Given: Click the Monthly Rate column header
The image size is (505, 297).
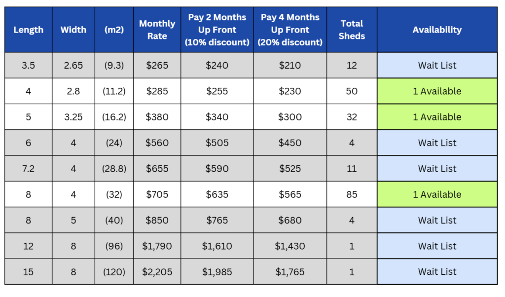Looking at the screenshot, I should [x=157, y=30].
